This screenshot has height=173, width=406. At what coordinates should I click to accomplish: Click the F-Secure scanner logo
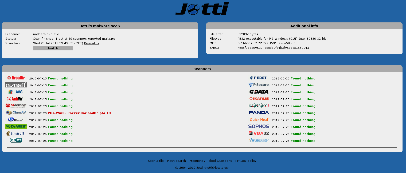259,85
